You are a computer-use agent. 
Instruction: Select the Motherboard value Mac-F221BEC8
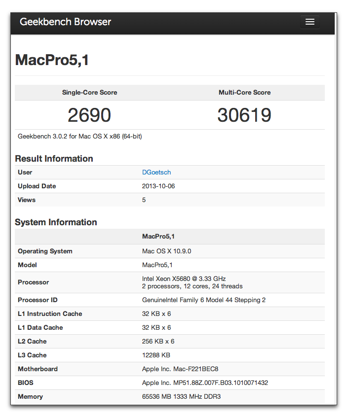(180, 369)
